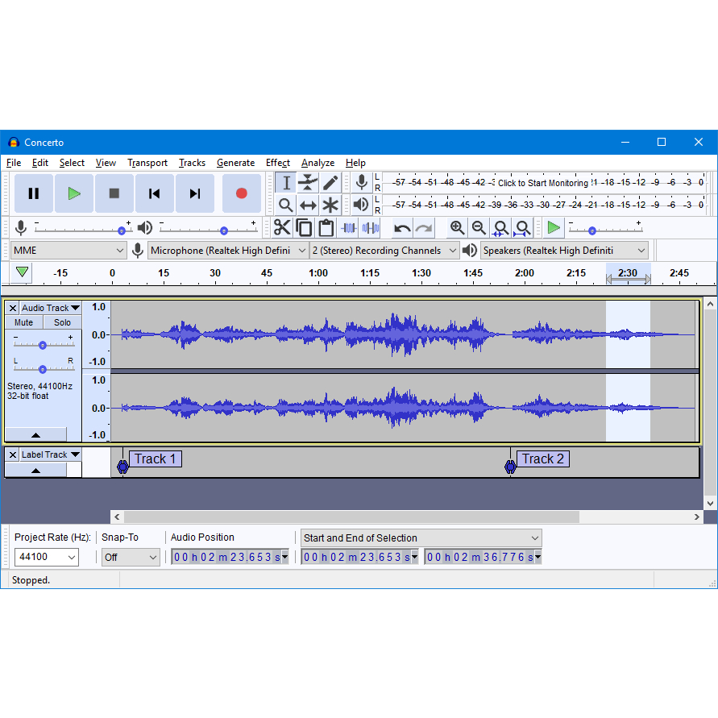Click the Cut scissors icon
Image resolution: width=718 pixels, height=718 pixels.
click(x=282, y=228)
